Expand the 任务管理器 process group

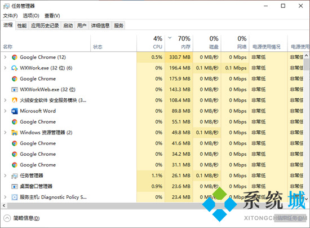tap(5, 176)
